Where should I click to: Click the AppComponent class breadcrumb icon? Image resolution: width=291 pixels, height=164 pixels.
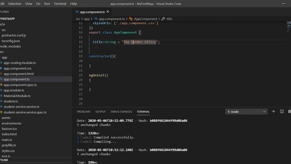131,19
